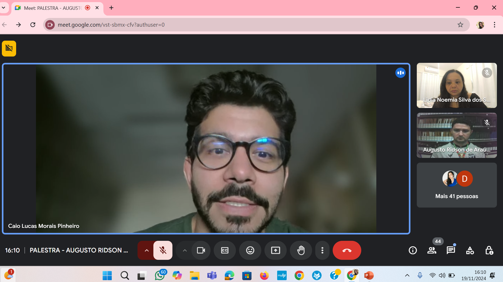Click the raise hand icon
Viewport: 503px width, 282px height.
(x=301, y=250)
